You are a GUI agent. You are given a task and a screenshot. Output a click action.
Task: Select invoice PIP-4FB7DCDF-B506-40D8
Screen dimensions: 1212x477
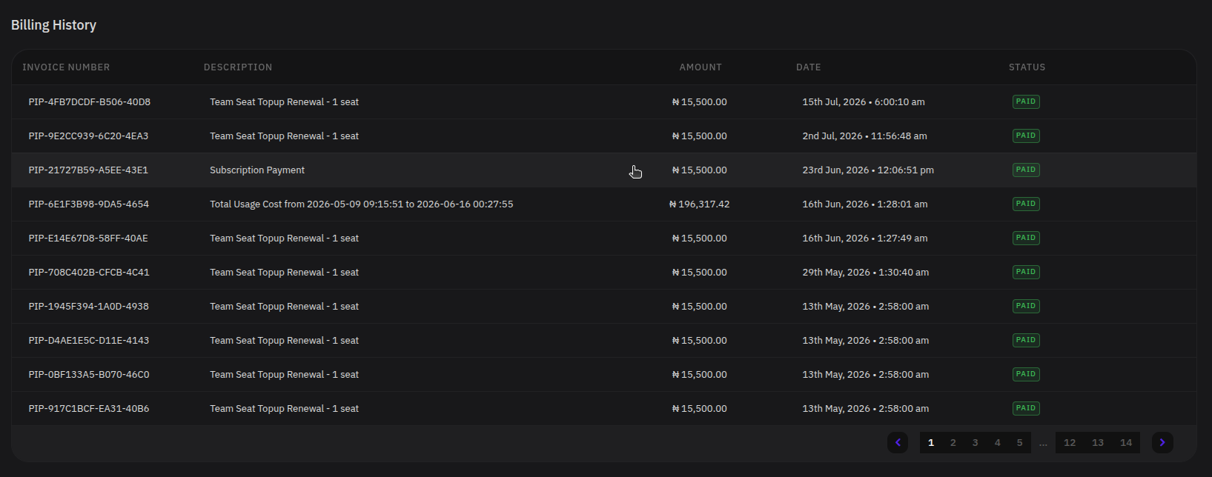90,102
